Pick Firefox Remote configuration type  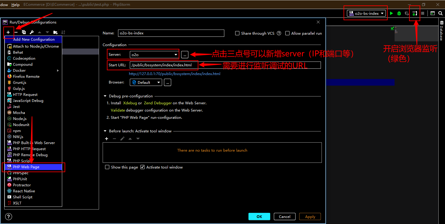coord(33,77)
